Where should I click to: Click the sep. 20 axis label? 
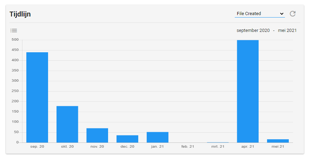(37, 146)
